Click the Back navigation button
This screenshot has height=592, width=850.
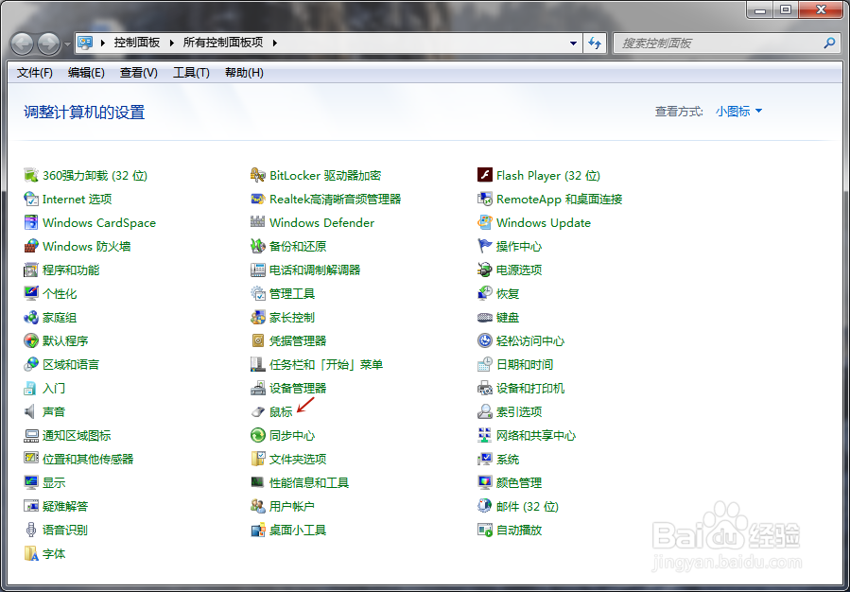coord(23,44)
